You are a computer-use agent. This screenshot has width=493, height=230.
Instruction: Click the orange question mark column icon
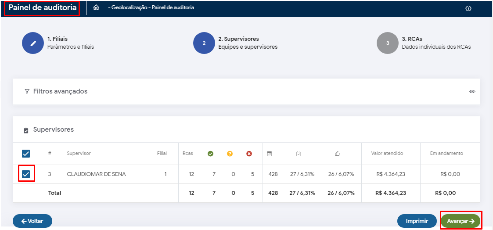pyautogui.click(x=230, y=154)
